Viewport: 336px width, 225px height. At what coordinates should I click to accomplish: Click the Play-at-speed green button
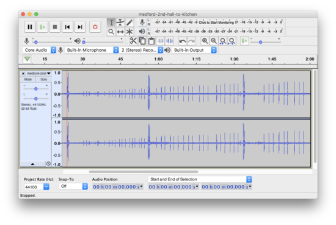click(x=244, y=41)
